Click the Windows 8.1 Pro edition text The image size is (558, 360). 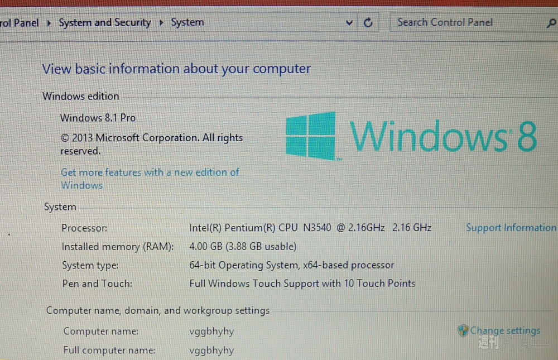pos(98,118)
